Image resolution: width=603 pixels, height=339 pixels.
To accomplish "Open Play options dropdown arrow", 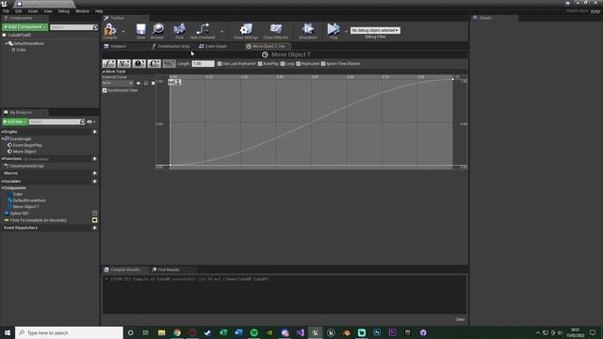I will click(346, 31).
